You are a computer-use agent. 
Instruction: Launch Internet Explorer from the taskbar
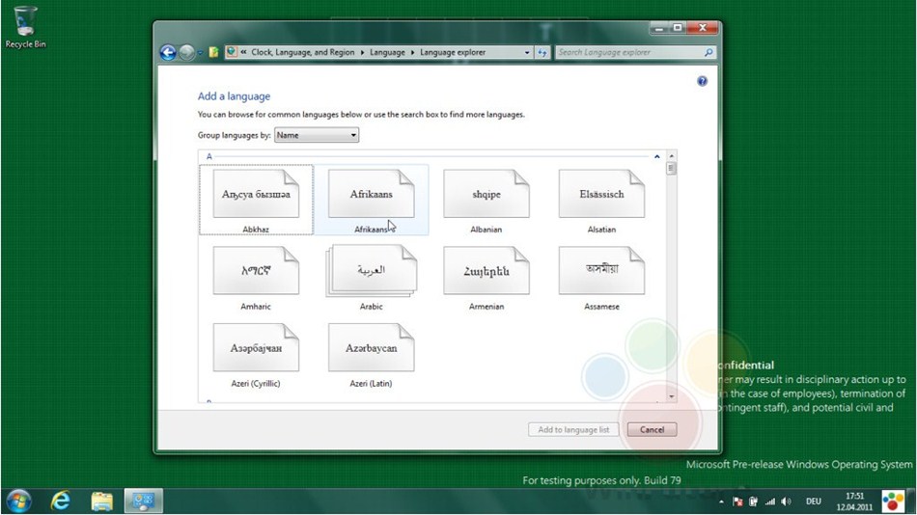click(x=60, y=501)
